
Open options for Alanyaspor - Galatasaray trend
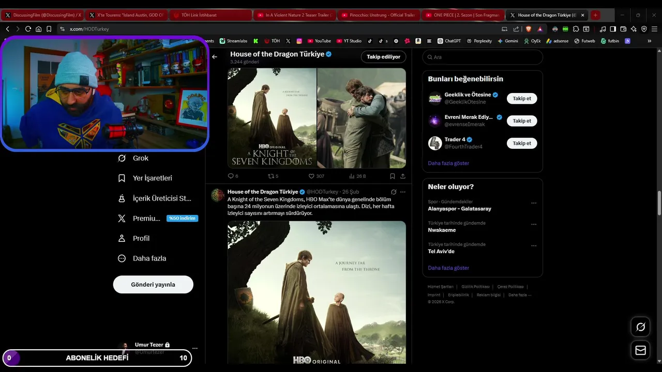click(x=534, y=203)
